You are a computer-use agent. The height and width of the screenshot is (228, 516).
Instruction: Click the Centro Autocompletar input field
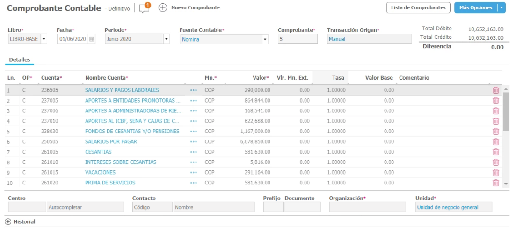85,207
